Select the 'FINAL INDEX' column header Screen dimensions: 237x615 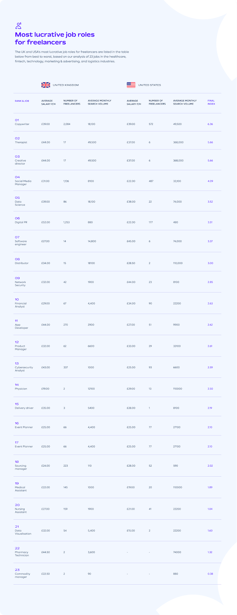(x=211, y=102)
